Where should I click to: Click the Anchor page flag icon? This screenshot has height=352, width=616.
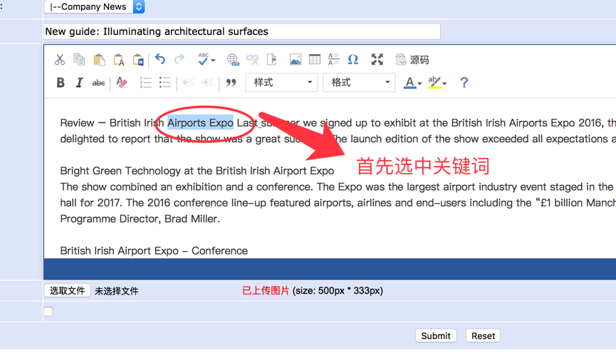coord(272,60)
